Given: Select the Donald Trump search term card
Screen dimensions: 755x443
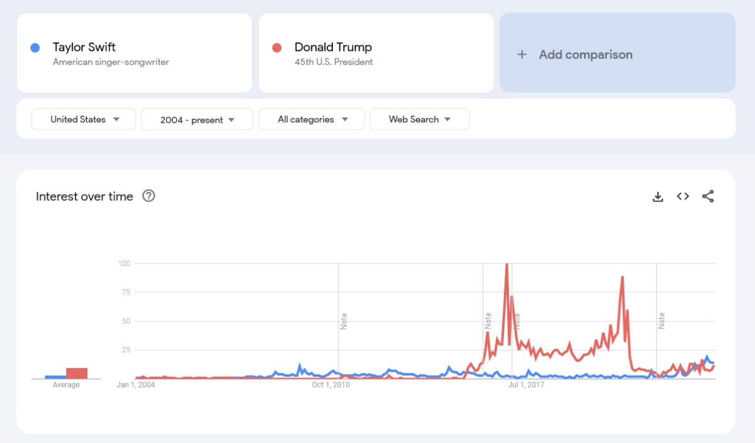Looking at the screenshot, I should tap(376, 53).
